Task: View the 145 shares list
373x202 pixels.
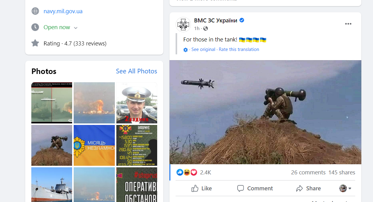Action: pyautogui.click(x=342, y=173)
